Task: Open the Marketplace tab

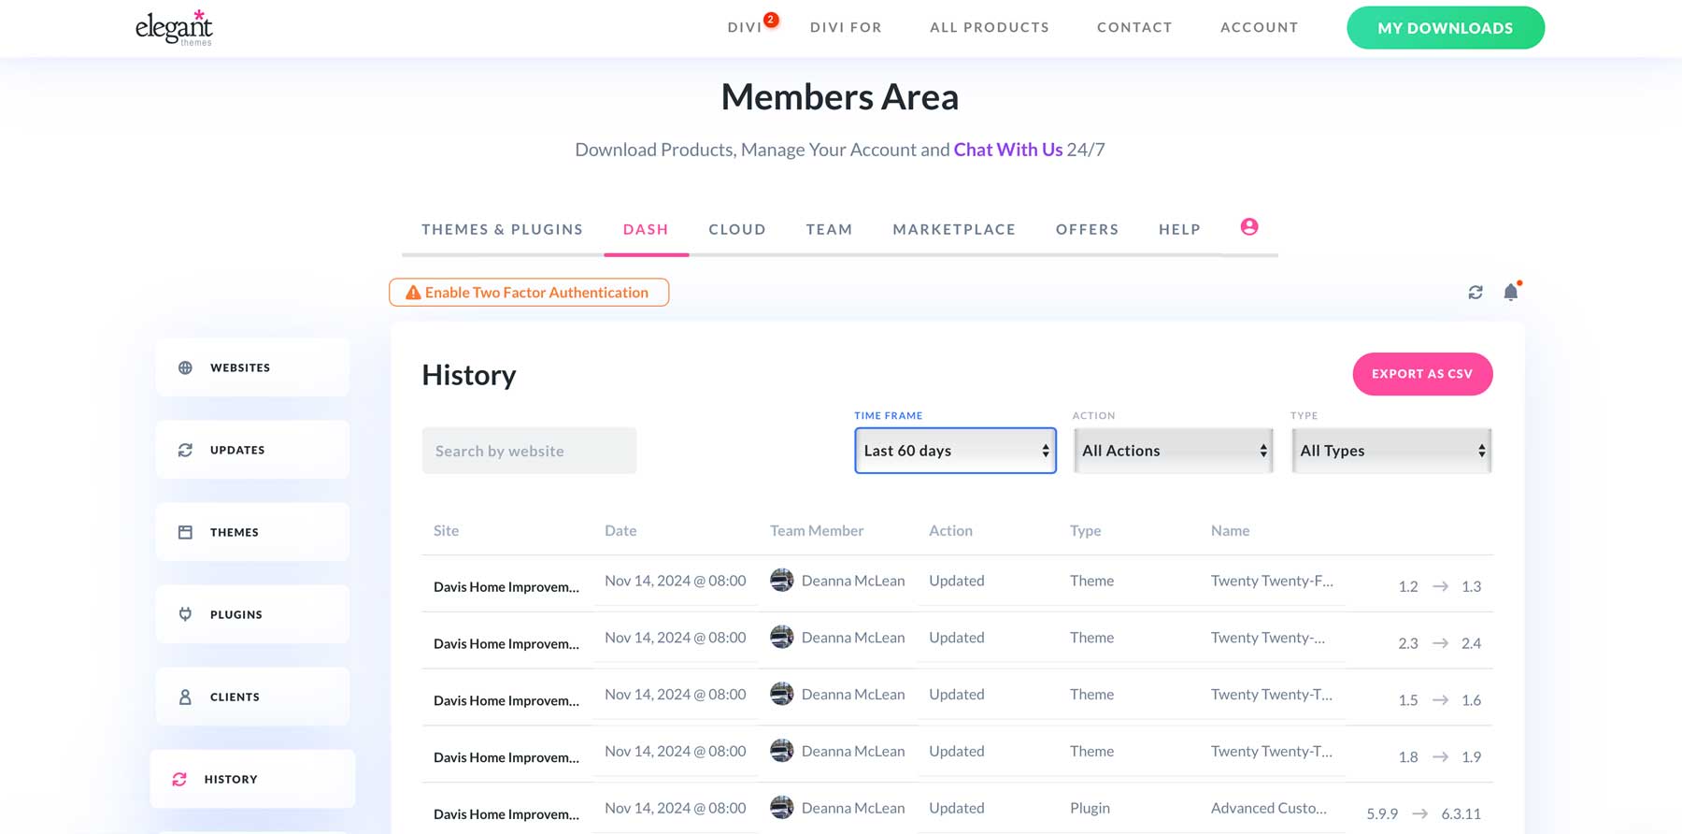Action: 954,229
